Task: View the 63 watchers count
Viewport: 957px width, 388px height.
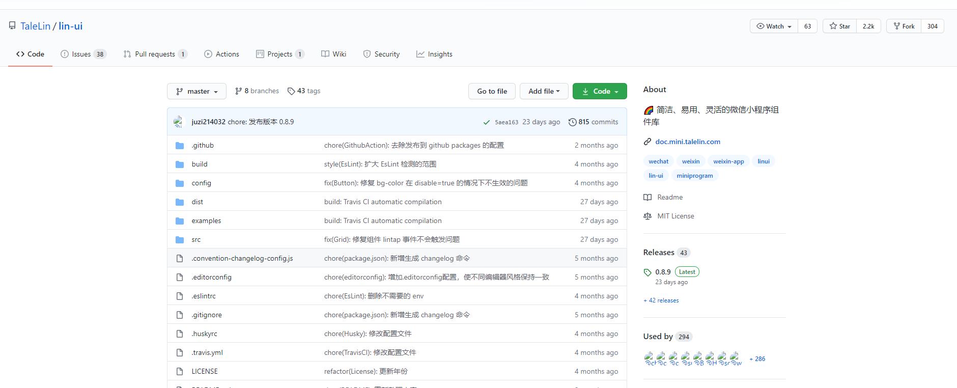Action: [x=807, y=26]
